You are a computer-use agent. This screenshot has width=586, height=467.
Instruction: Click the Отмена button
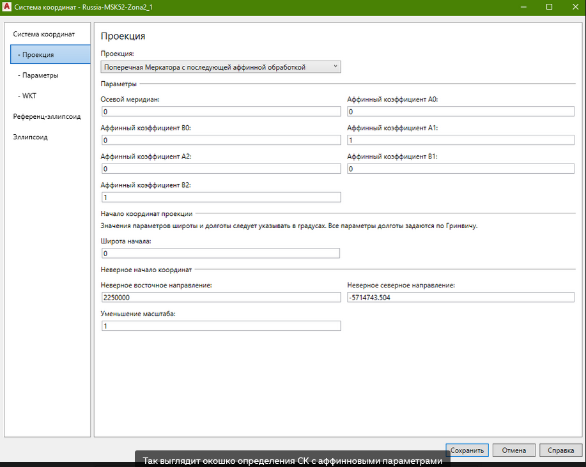point(513,450)
